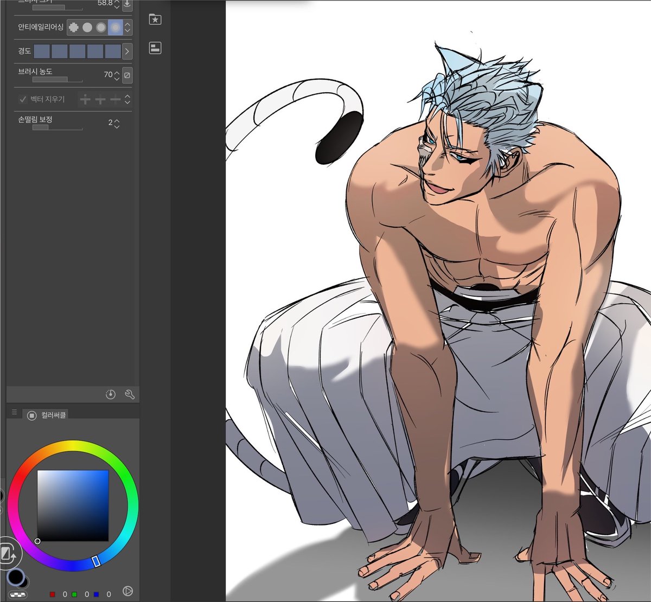651x602 pixels.
Task: Click the hue ring blue marker
Action: click(x=96, y=561)
